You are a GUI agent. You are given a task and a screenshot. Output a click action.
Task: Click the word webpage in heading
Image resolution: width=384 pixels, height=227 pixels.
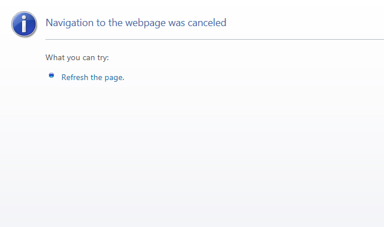pyautogui.click(x=145, y=23)
